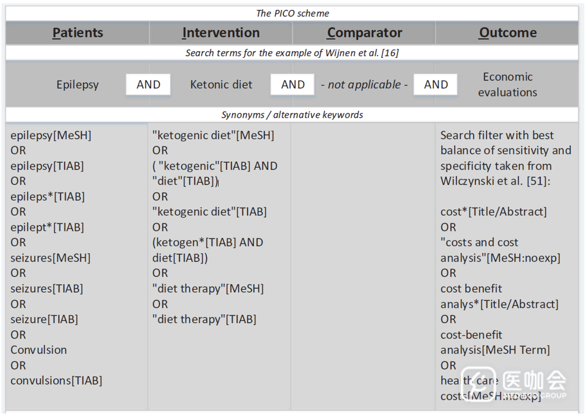Viewport: 585px width, 416px height.
Task: Select the Ketonic diet search term
Action: (x=221, y=85)
